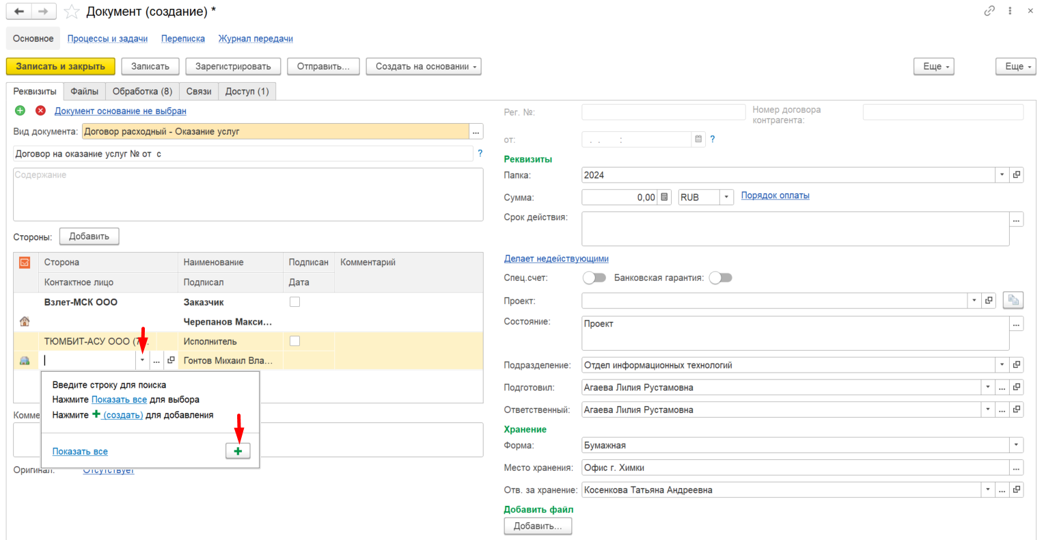The image size is (1044, 540).
Task: Open the Порядок оплаты link
Action: 775,195
